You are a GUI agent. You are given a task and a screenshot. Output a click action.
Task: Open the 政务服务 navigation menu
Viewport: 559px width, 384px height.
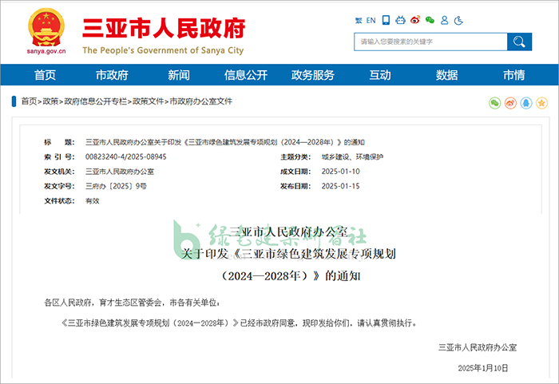point(312,75)
